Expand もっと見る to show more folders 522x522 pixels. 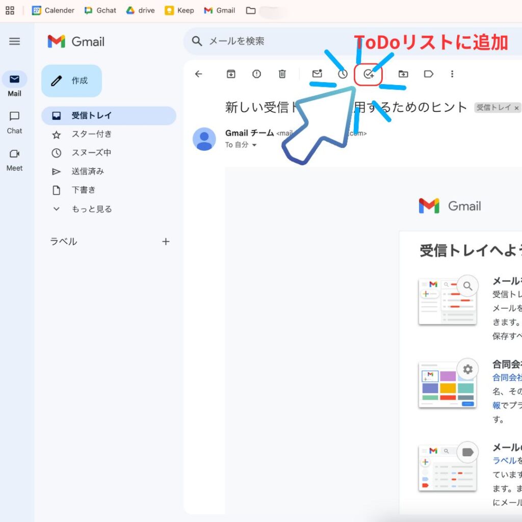109,209
